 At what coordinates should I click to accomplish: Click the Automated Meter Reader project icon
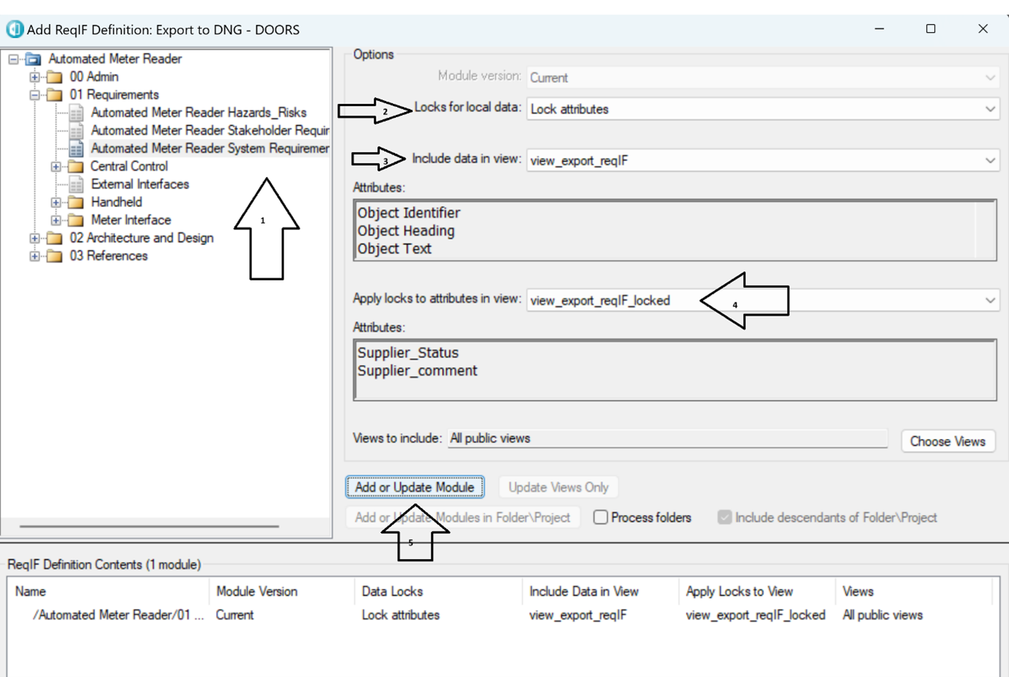click(33, 59)
